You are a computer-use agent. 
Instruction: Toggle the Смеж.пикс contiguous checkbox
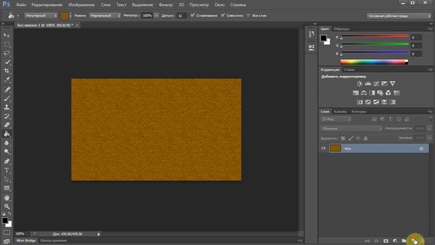pos(223,15)
